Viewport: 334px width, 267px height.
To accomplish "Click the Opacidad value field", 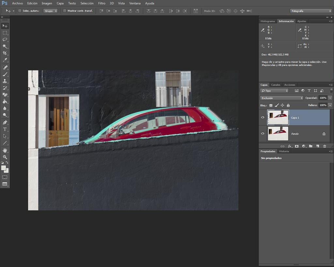I will point(323,98).
